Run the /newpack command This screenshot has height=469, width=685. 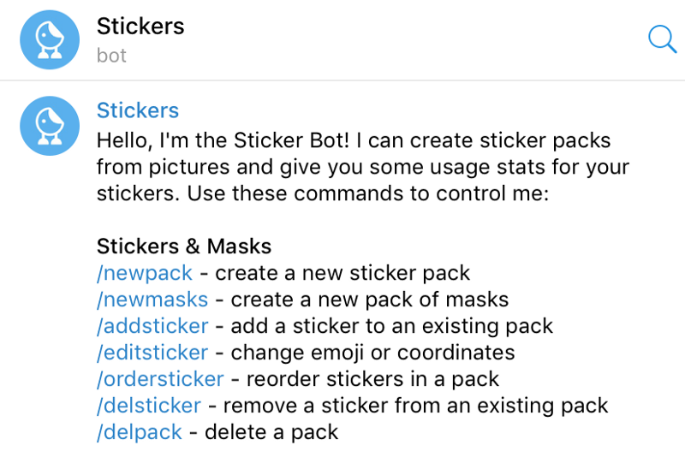pyautogui.click(x=144, y=273)
